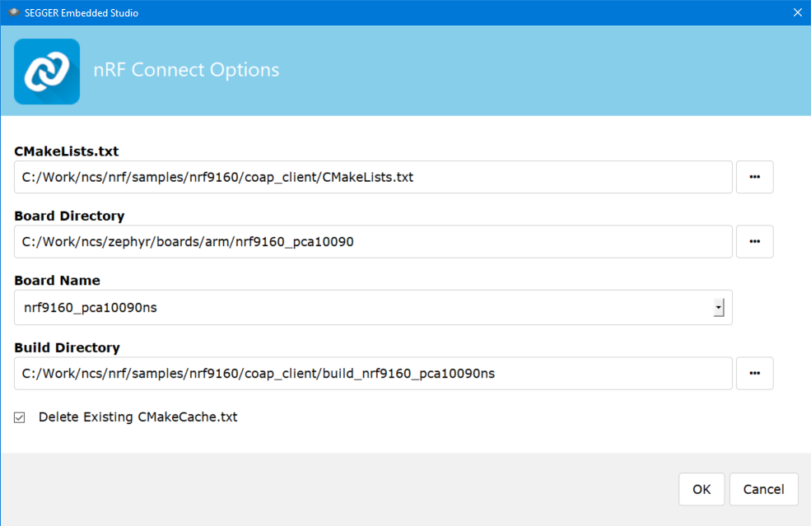Screen dimensions: 811x526
Task: Click the Build Directory field label
Action: (67, 347)
